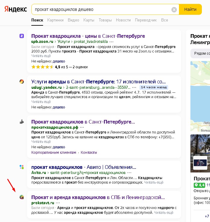The image size is (210, 222).
Task: Open the Карты tab
Action: (x=89, y=20)
